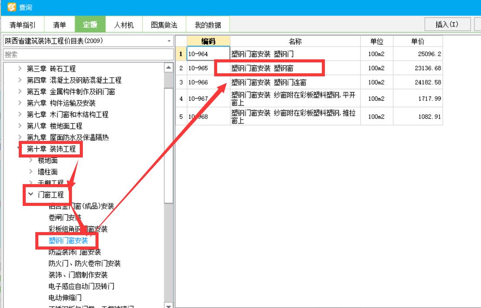This screenshot has width=481, height=308.
Task: Click unit price 1082.91
Action: (x=418, y=116)
